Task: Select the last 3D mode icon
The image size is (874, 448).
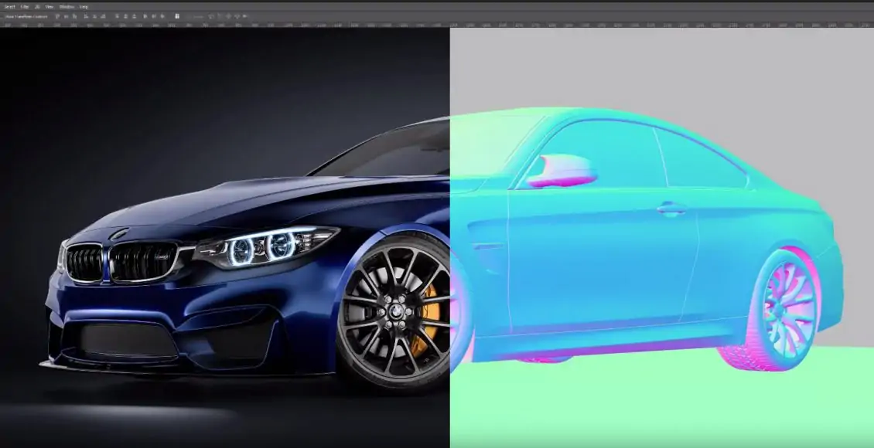Action: (246, 15)
